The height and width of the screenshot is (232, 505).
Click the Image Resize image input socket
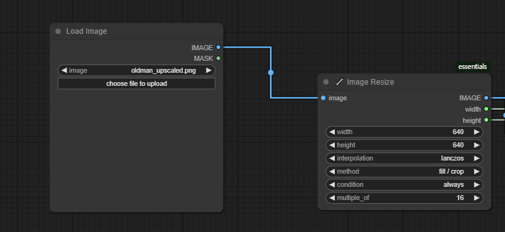tap(323, 98)
